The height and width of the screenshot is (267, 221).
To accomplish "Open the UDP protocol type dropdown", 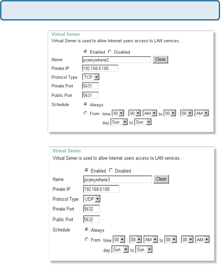I will pyautogui.click(x=92, y=199).
